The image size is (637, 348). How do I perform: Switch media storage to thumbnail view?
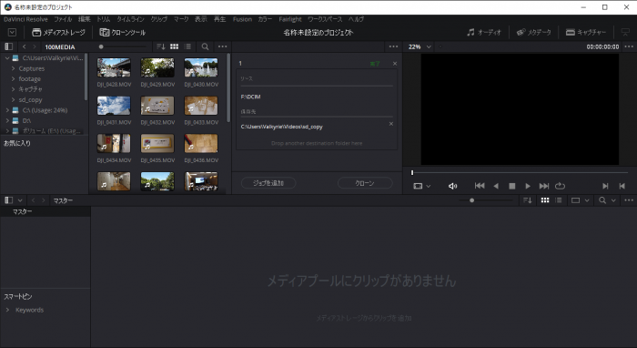pos(175,46)
